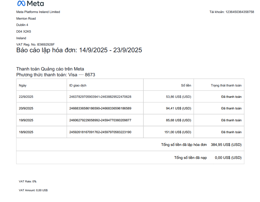Click the 'Ireland' country line
This screenshot has width=260, height=202.
tap(21, 38)
